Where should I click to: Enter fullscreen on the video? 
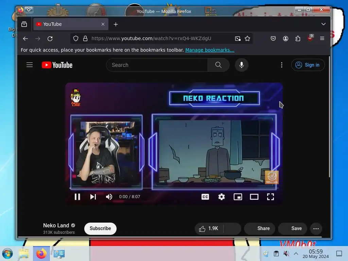(270, 197)
